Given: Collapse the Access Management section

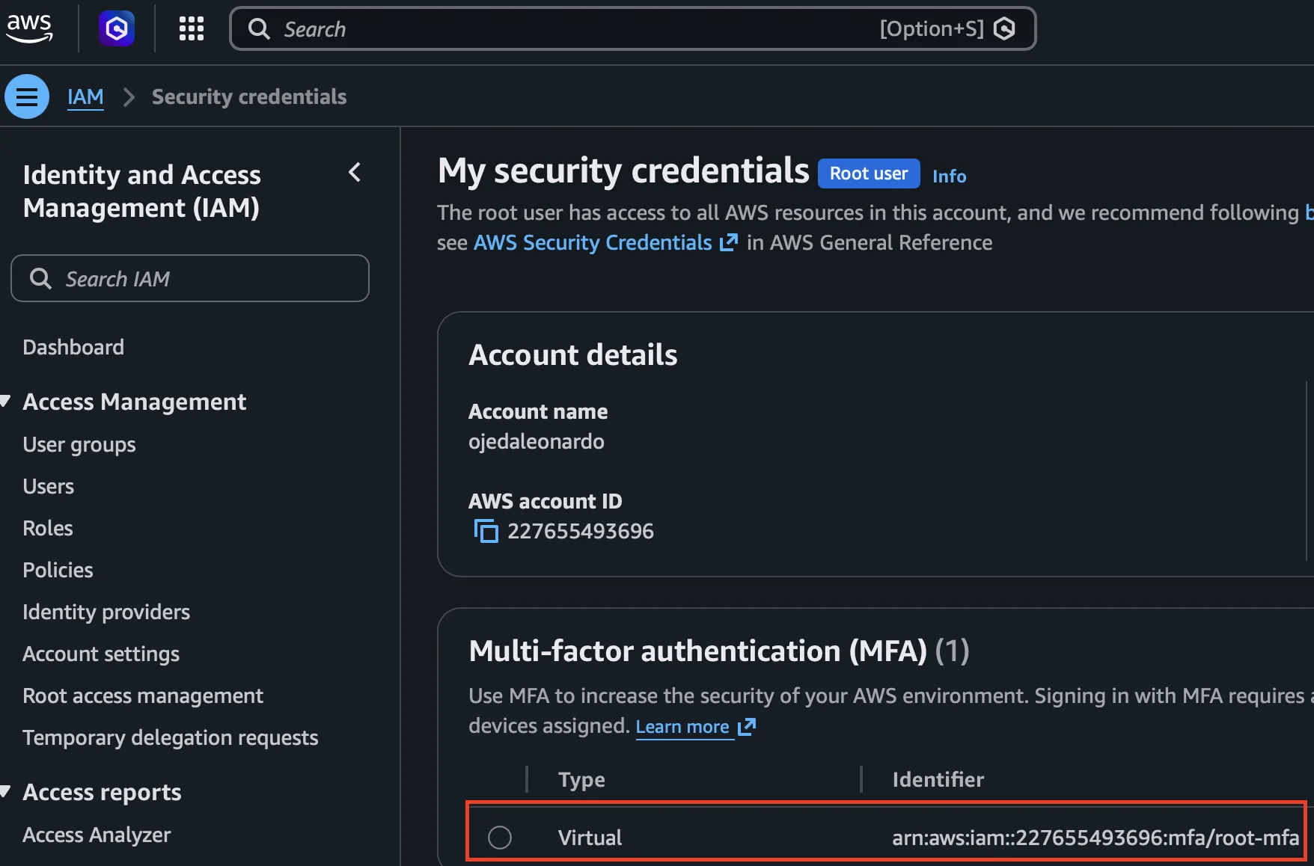Looking at the screenshot, I should pyautogui.click(x=6, y=401).
